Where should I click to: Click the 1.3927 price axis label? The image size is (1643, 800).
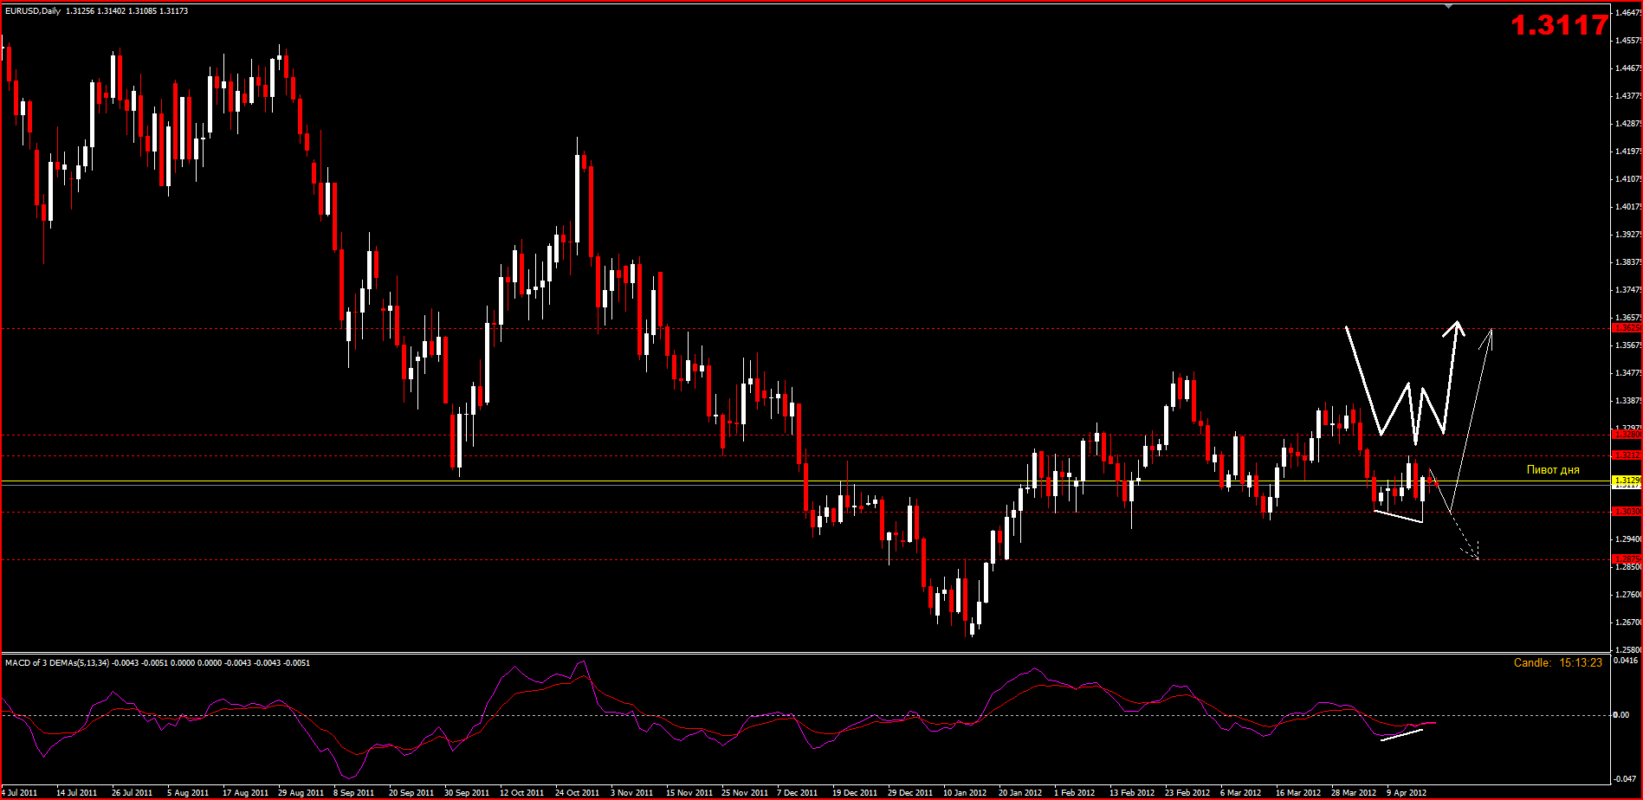[x=1628, y=235]
